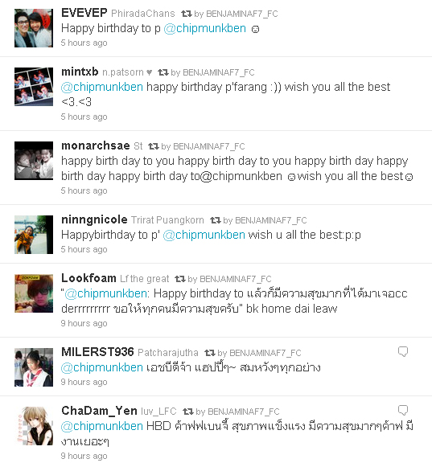Click the retweet icon beside monarchsae's name

(x=154, y=146)
